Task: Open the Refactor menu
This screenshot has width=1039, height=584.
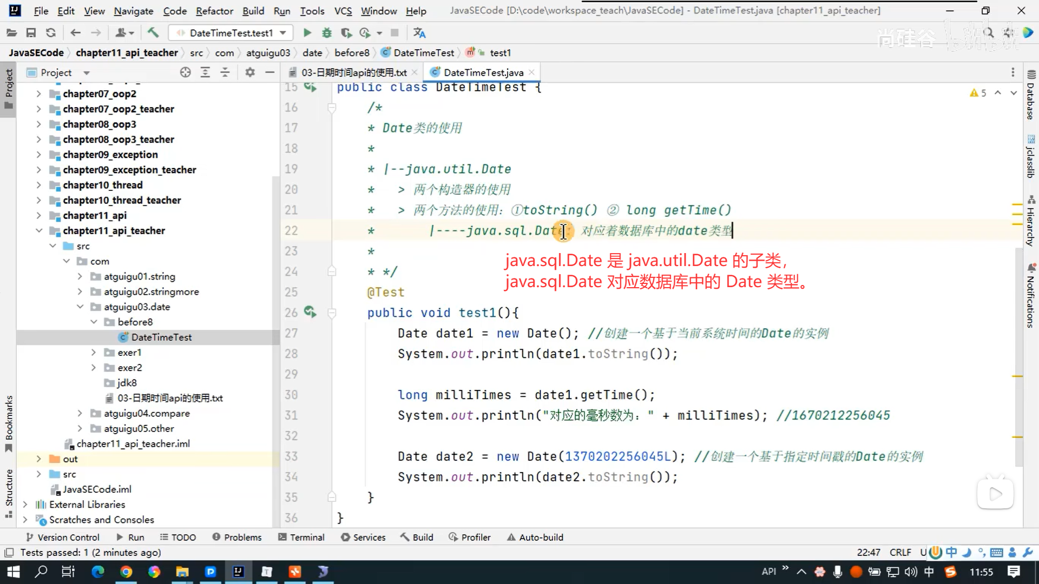Action: (214, 11)
